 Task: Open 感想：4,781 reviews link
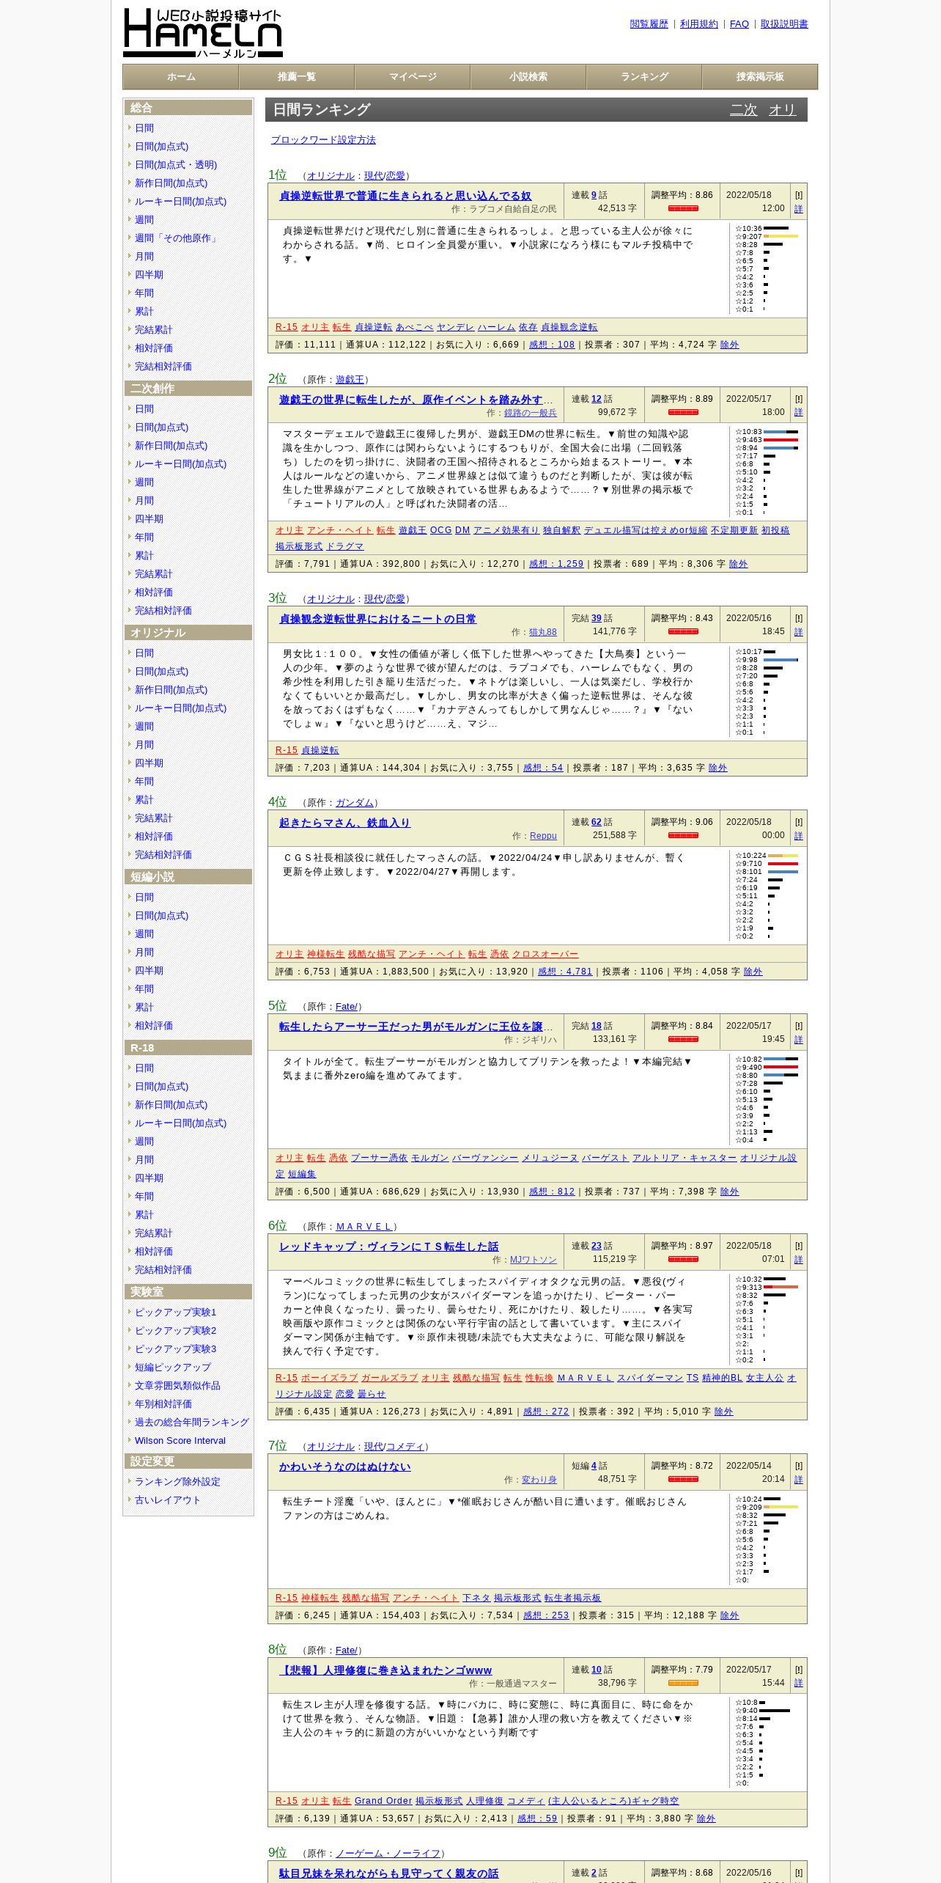565,972
